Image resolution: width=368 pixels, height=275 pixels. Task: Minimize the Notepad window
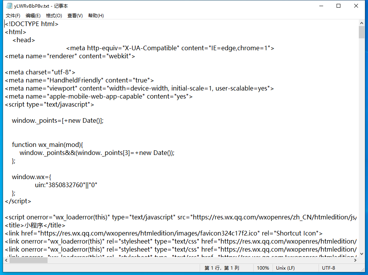(x=321, y=6)
